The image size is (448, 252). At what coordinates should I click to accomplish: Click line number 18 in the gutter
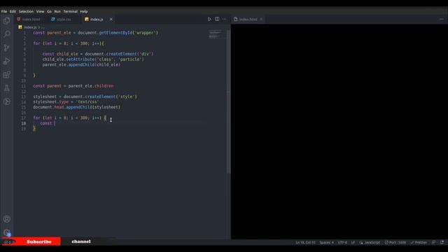[x=23, y=123]
